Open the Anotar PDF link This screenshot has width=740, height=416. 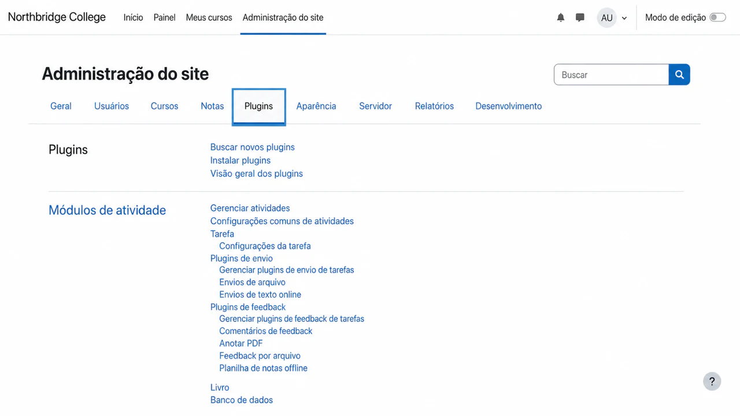(241, 344)
